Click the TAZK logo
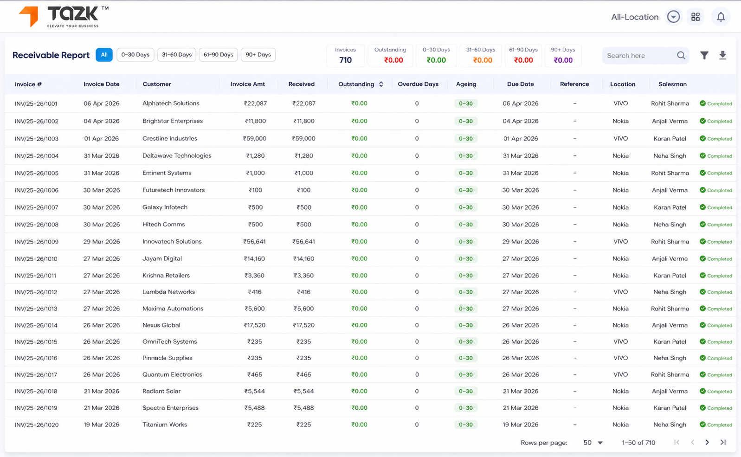This screenshot has height=457, width=741. pos(64,17)
